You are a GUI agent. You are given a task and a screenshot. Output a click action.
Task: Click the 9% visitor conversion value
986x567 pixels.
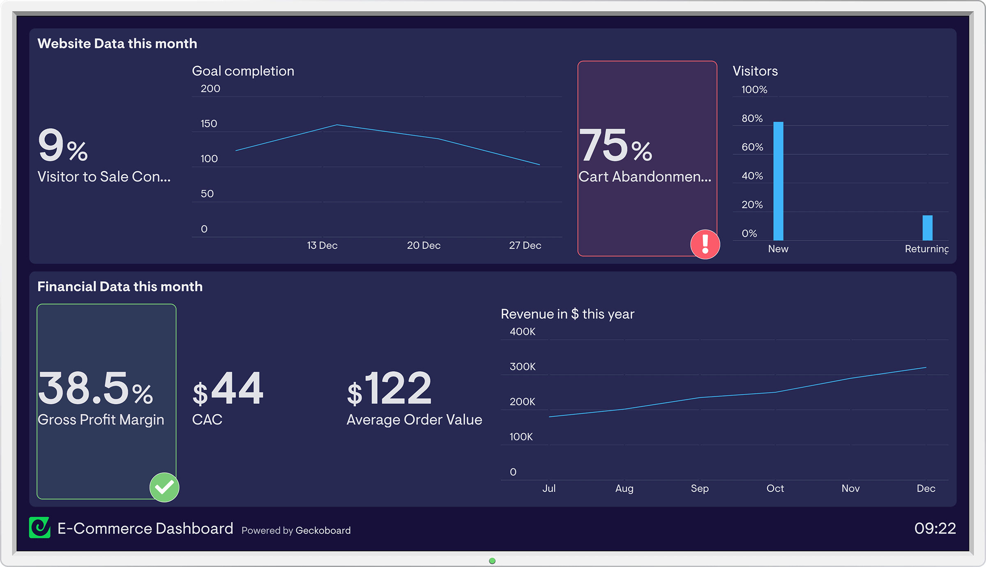[63, 145]
